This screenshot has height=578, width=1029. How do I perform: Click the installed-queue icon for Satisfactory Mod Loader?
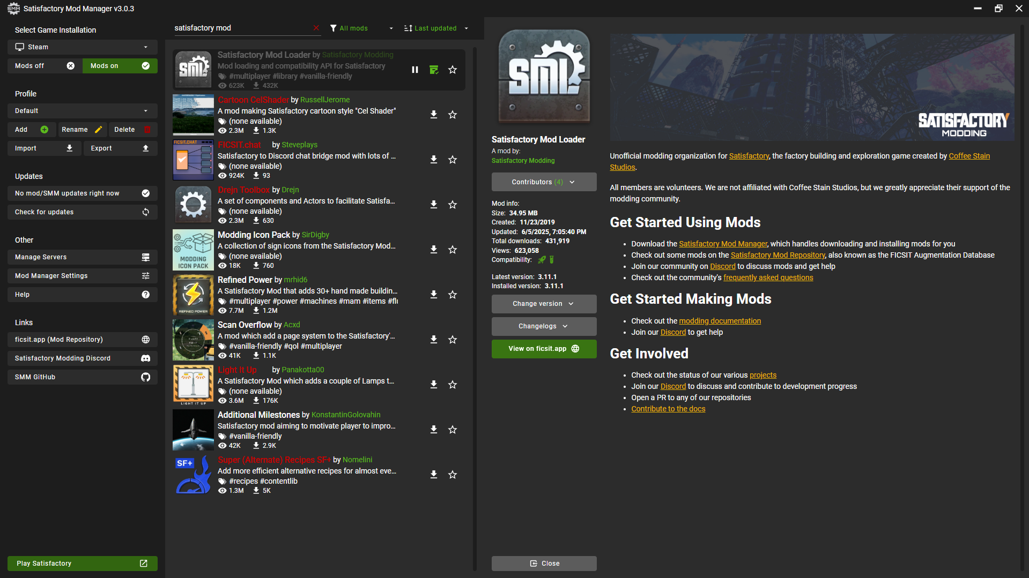(x=434, y=70)
